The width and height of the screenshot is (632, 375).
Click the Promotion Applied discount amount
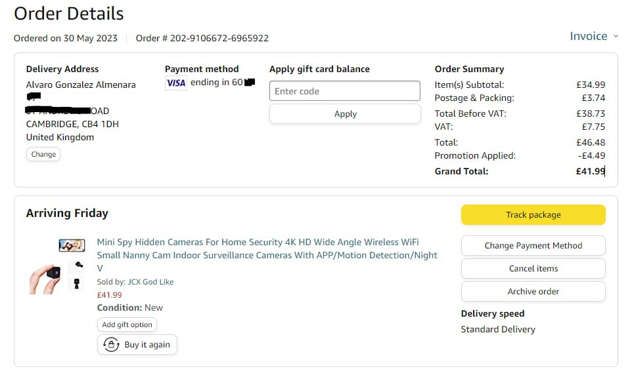pos(591,155)
